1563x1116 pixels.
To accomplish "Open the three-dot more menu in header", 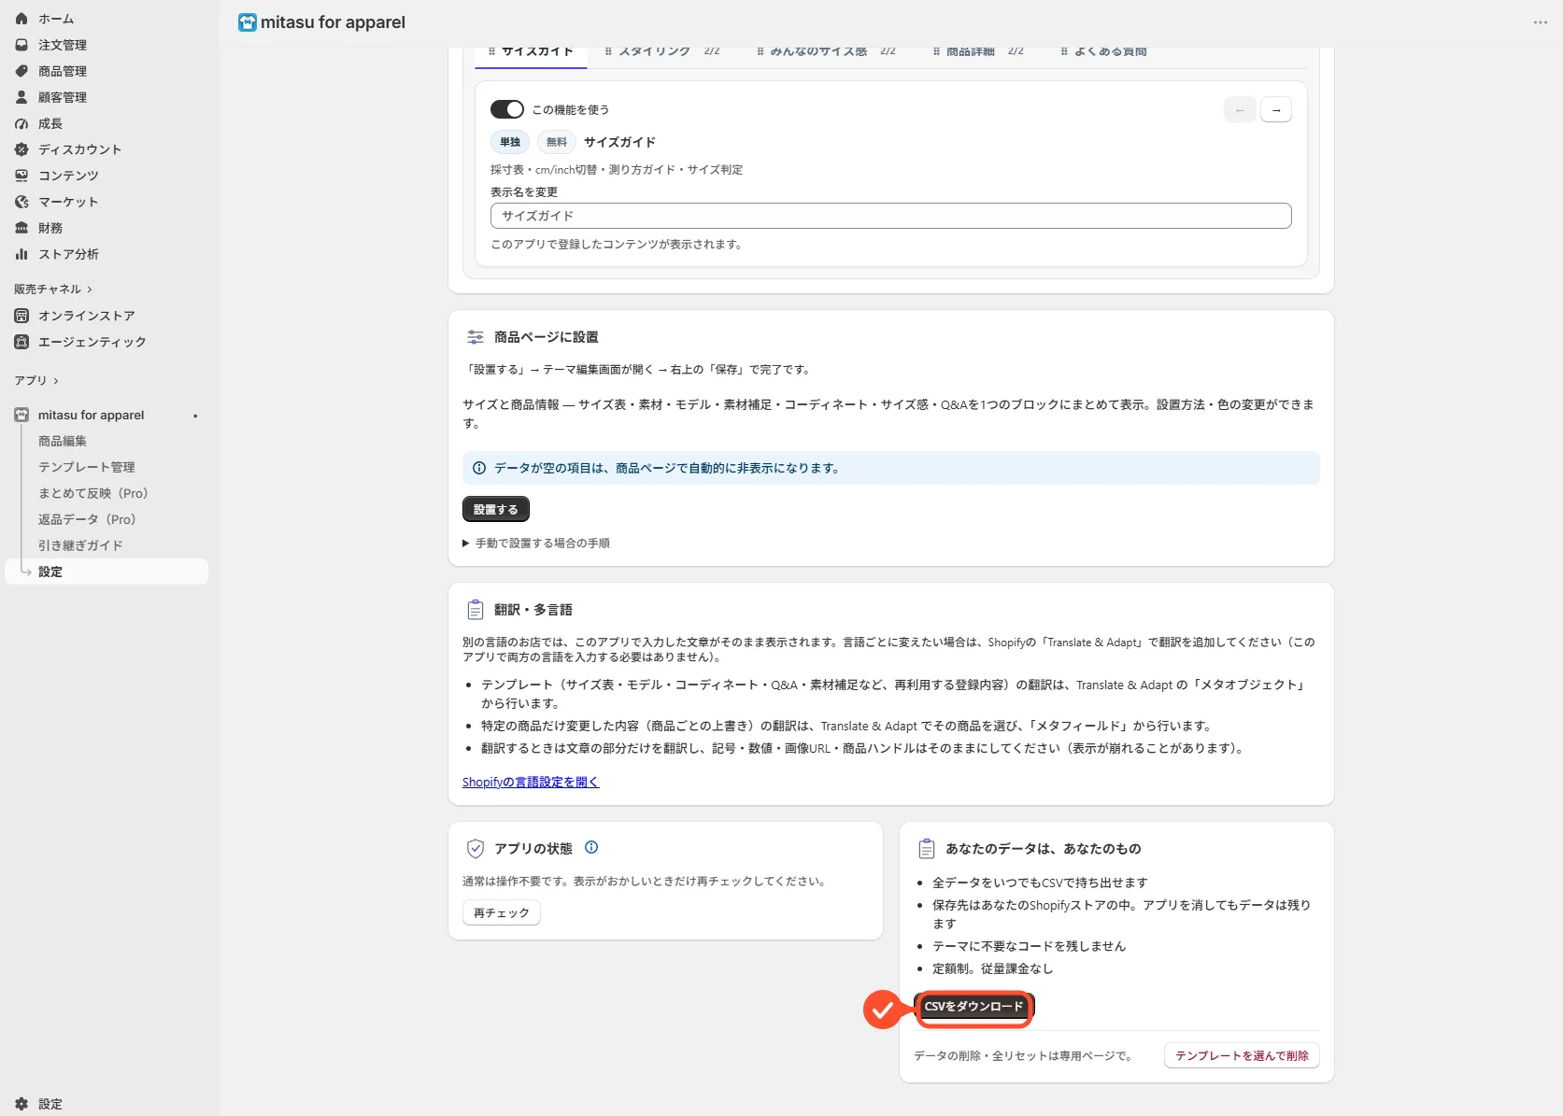I will [x=1540, y=22].
